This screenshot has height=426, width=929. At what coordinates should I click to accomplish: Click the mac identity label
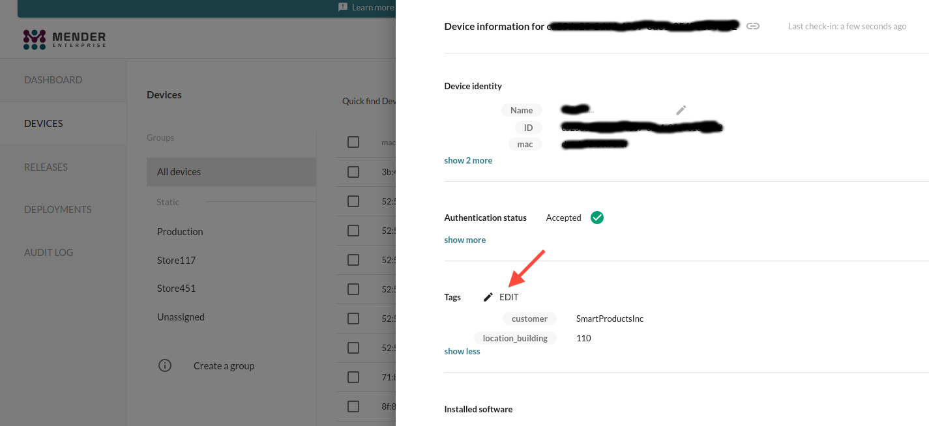tap(525, 145)
